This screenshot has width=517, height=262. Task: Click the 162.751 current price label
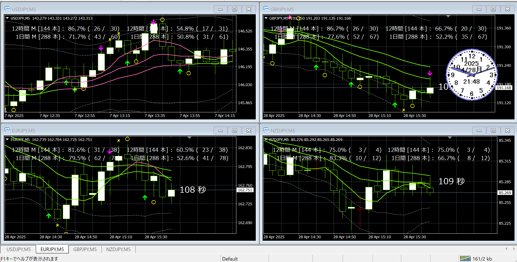coord(245,190)
